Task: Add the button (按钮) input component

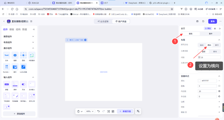Action: coord(6,84)
